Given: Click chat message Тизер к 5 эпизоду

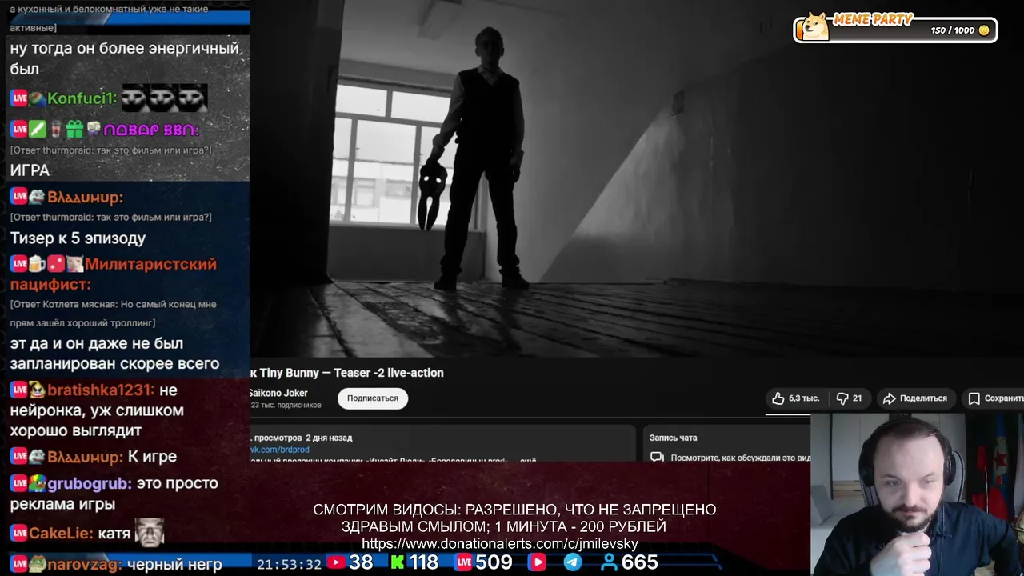Looking at the screenshot, I should pyautogui.click(x=78, y=238).
